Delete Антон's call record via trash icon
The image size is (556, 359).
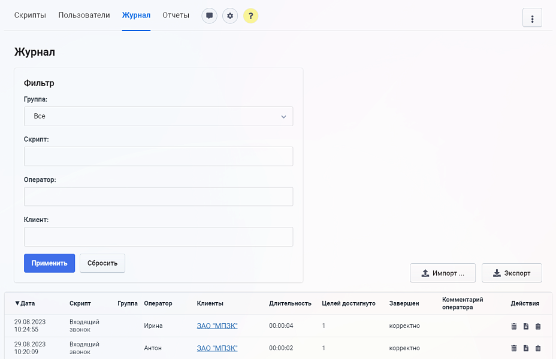(x=513, y=348)
